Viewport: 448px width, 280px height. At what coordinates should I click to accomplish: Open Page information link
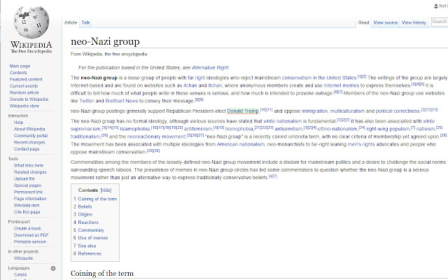click(x=30, y=199)
